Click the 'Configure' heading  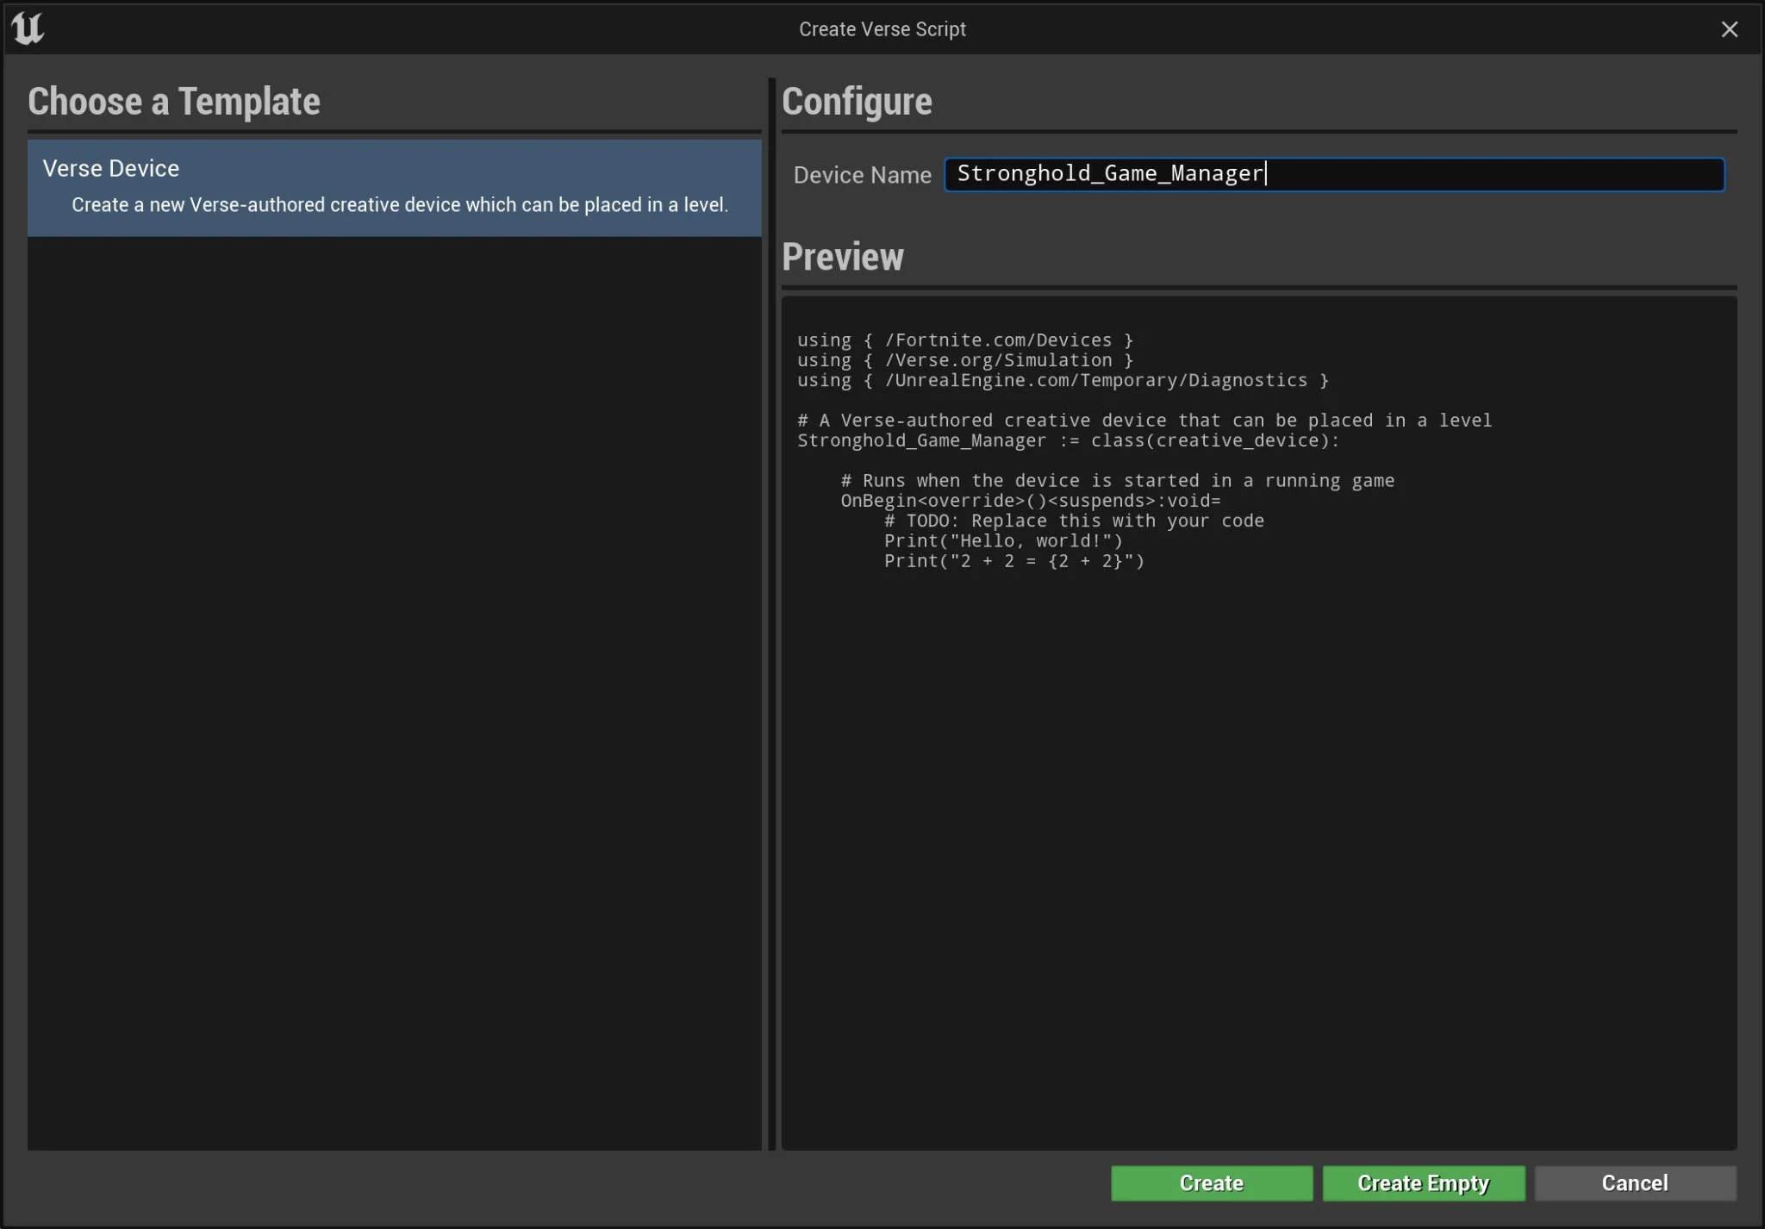(x=857, y=102)
